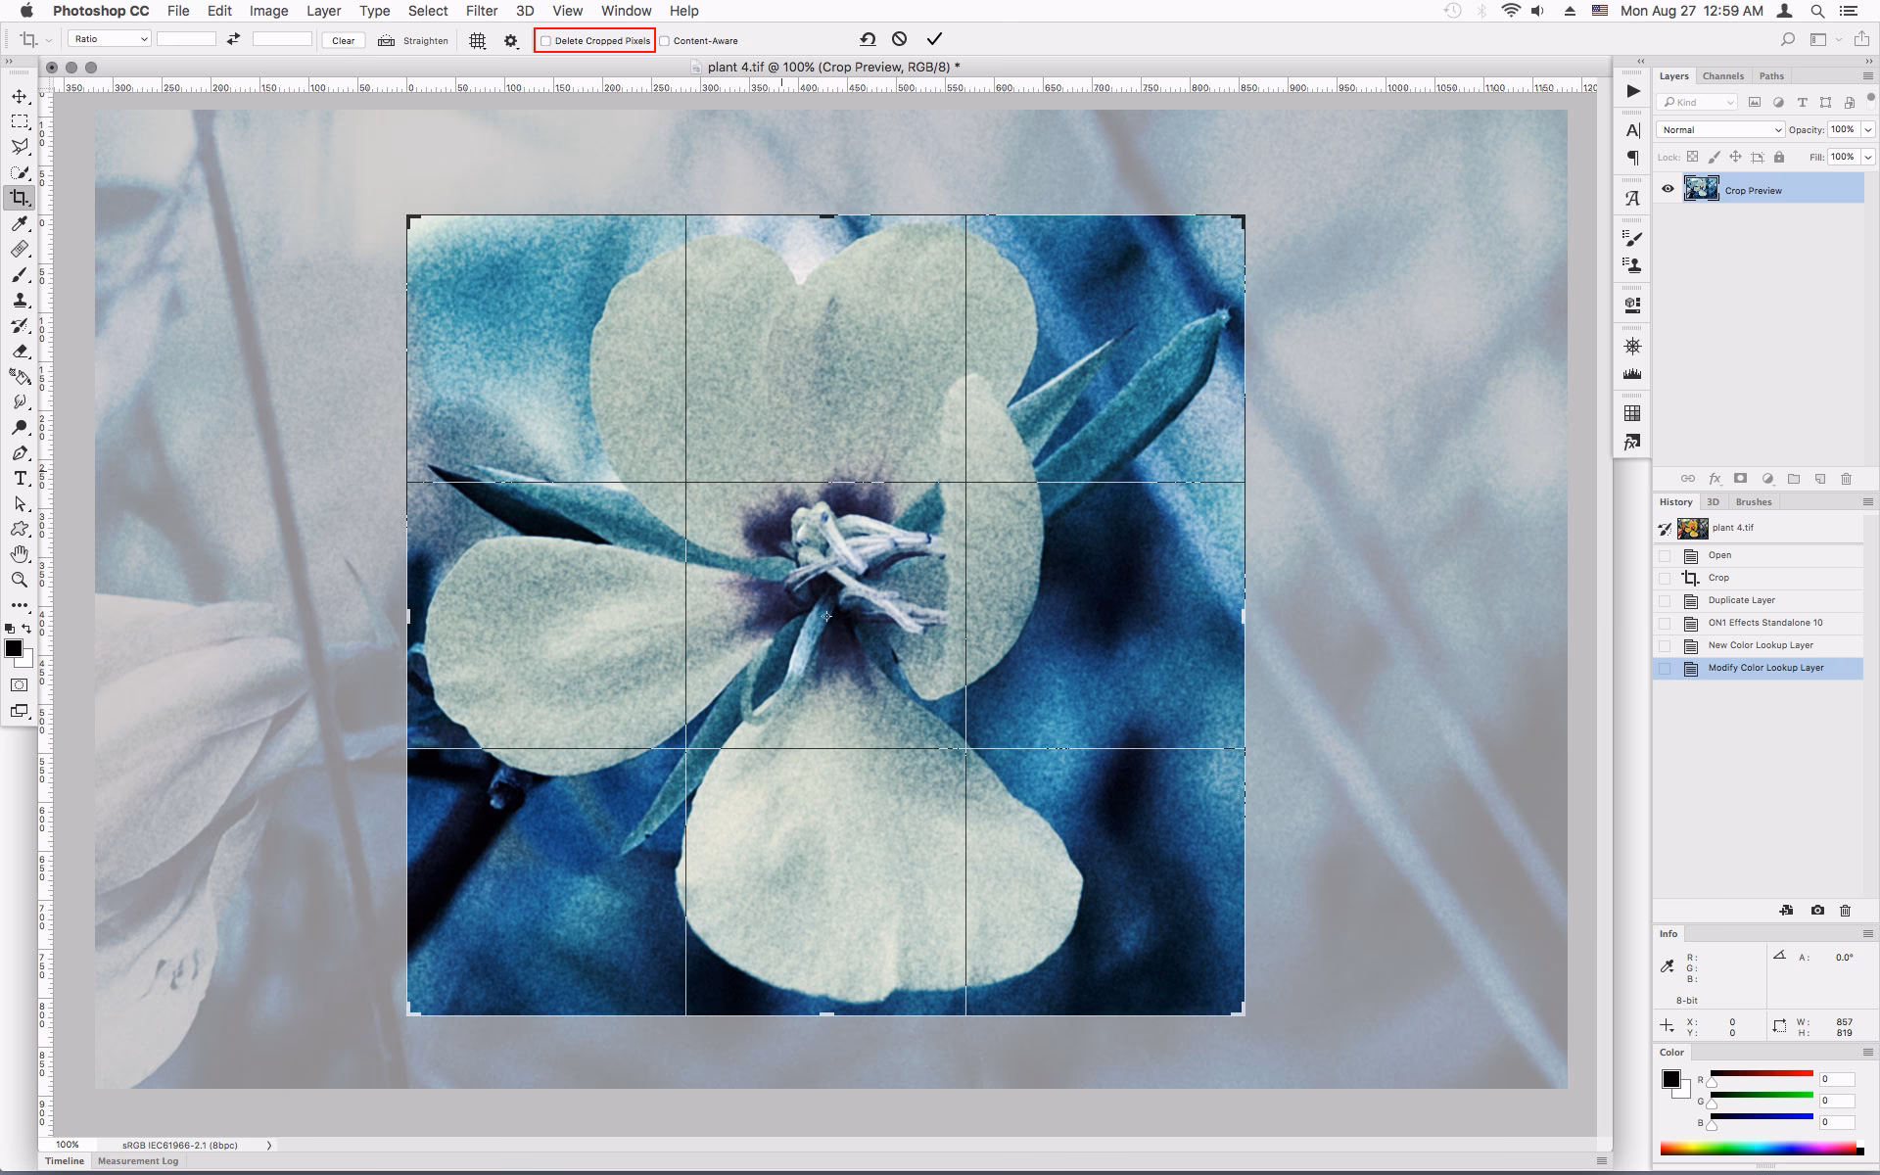The height and width of the screenshot is (1175, 1880).
Task: Click the Clear button in crop options
Action: click(x=343, y=40)
